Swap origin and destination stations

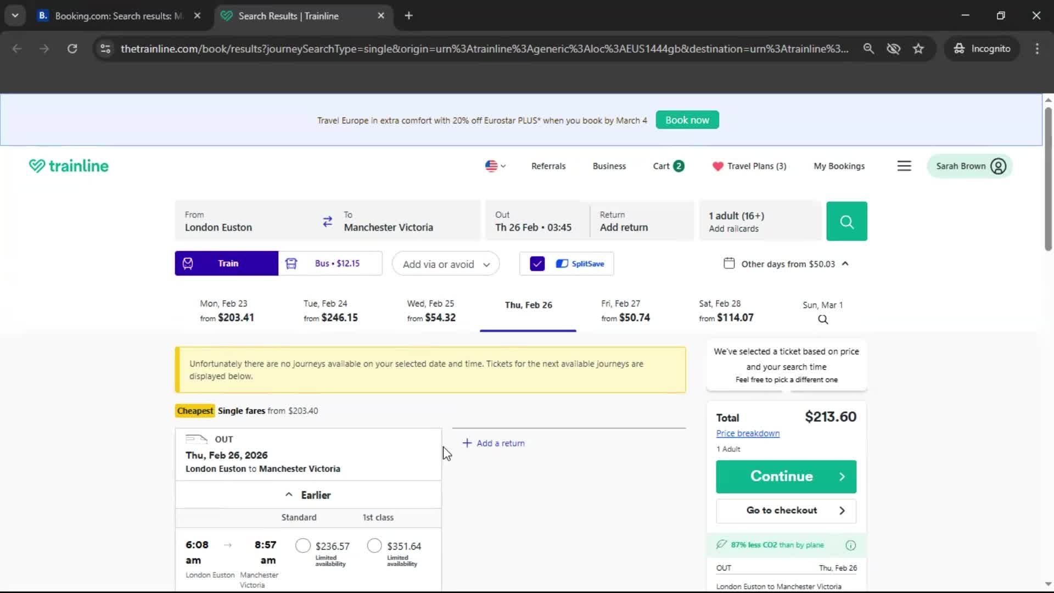click(328, 221)
